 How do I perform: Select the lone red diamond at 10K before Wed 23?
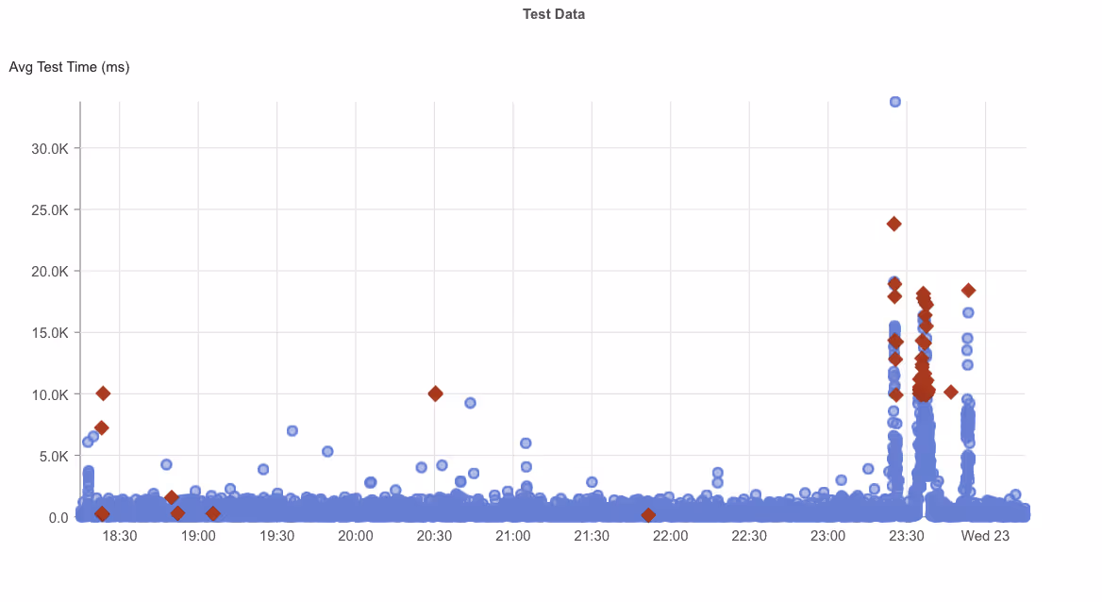(951, 392)
